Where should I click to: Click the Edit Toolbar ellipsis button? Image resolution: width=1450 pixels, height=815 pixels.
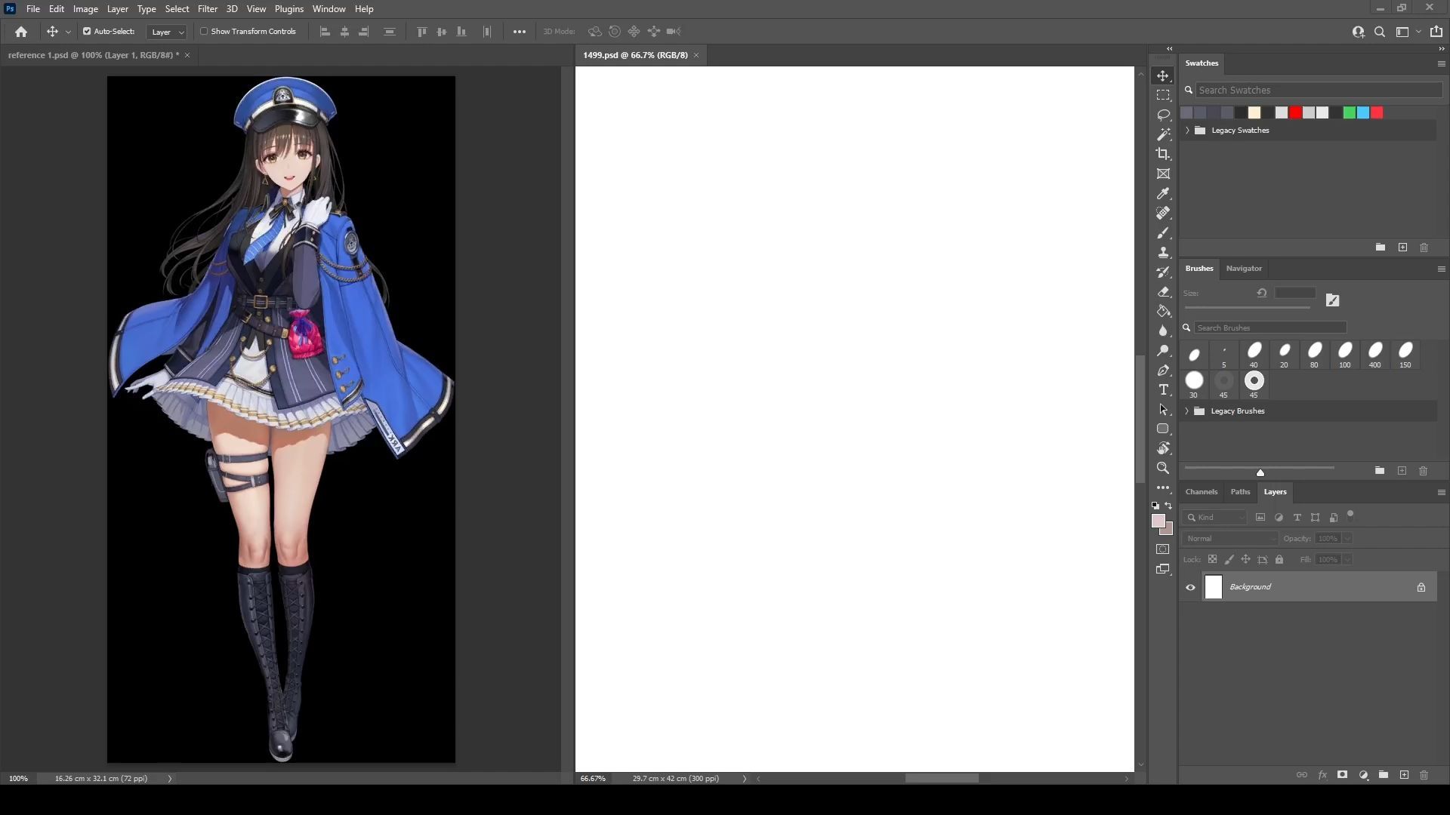coord(1163,488)
